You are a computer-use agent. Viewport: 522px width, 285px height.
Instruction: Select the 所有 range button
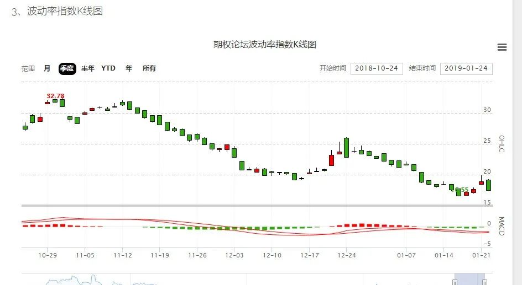[149, 68]
